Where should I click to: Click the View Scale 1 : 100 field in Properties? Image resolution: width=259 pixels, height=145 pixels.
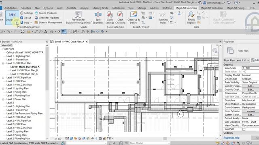[251, 68]
